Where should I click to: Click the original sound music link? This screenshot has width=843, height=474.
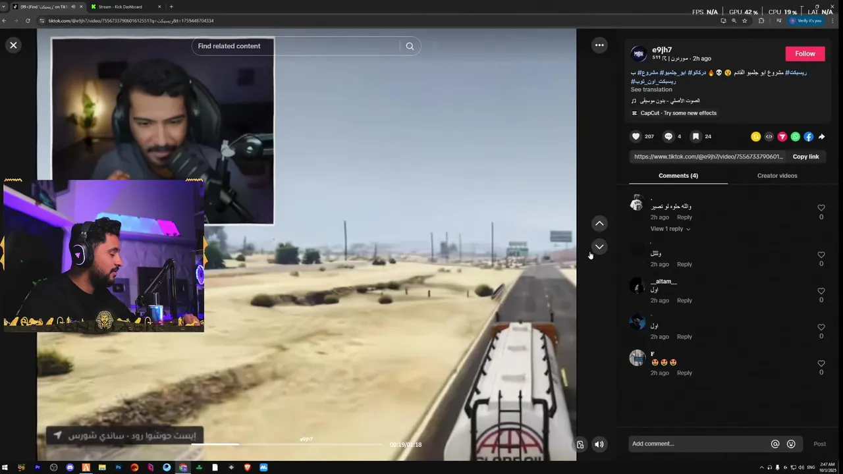670,101
